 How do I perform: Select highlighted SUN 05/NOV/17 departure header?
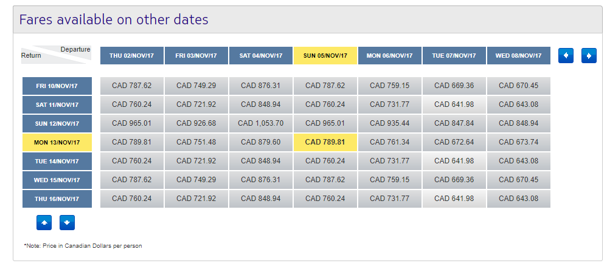point(325,56)
